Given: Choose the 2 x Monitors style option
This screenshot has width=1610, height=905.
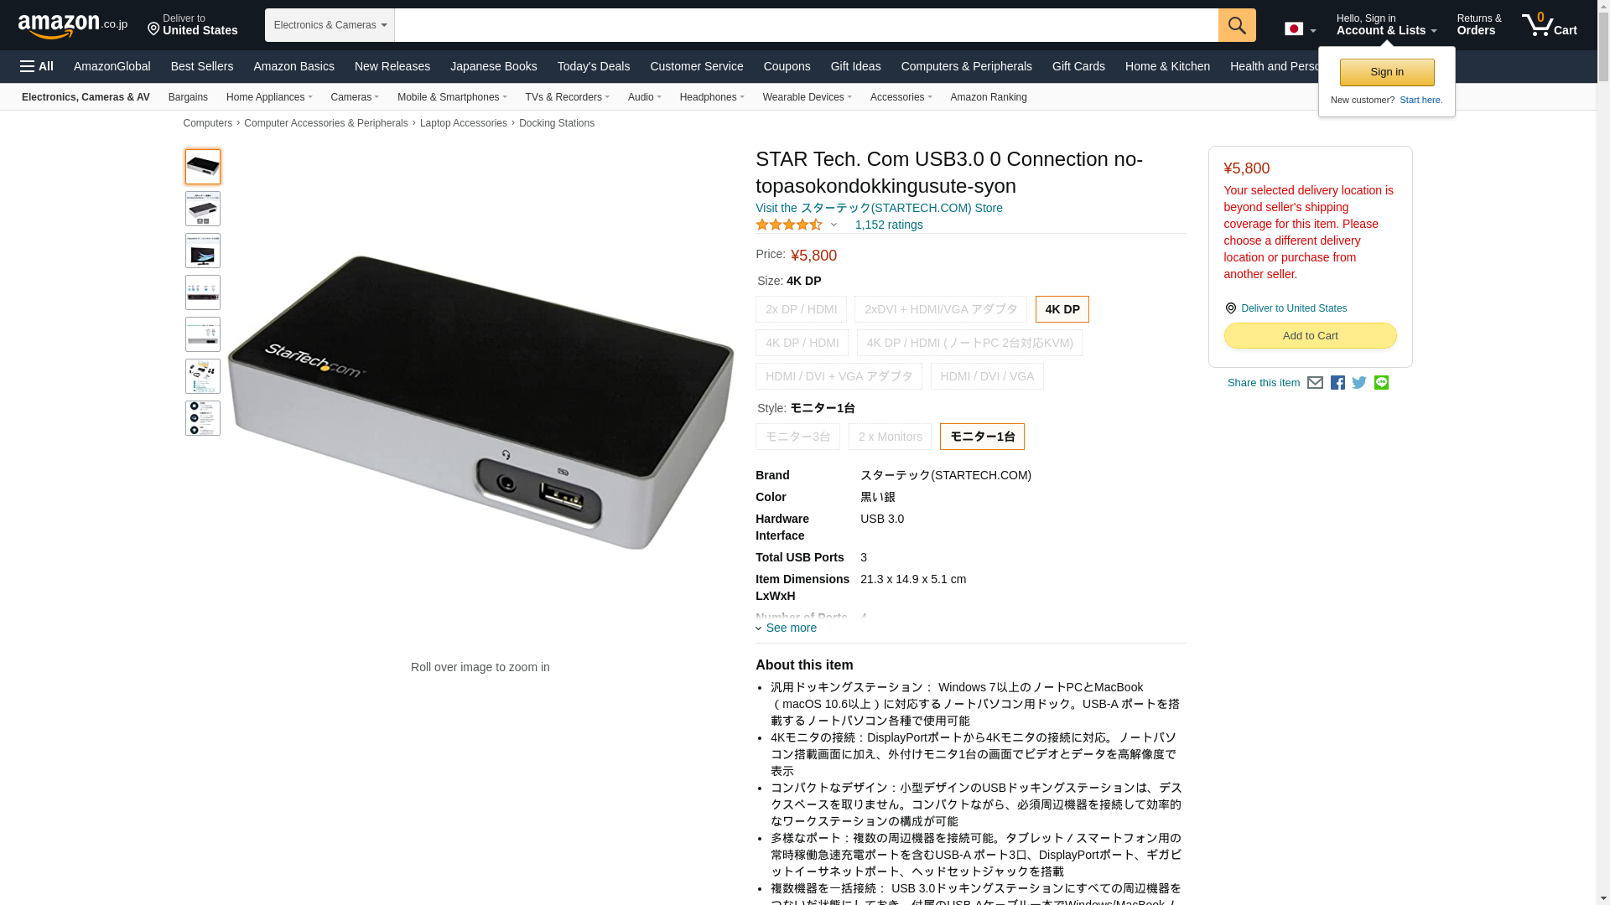Looking at the screenshot, I should click(890, 437).
